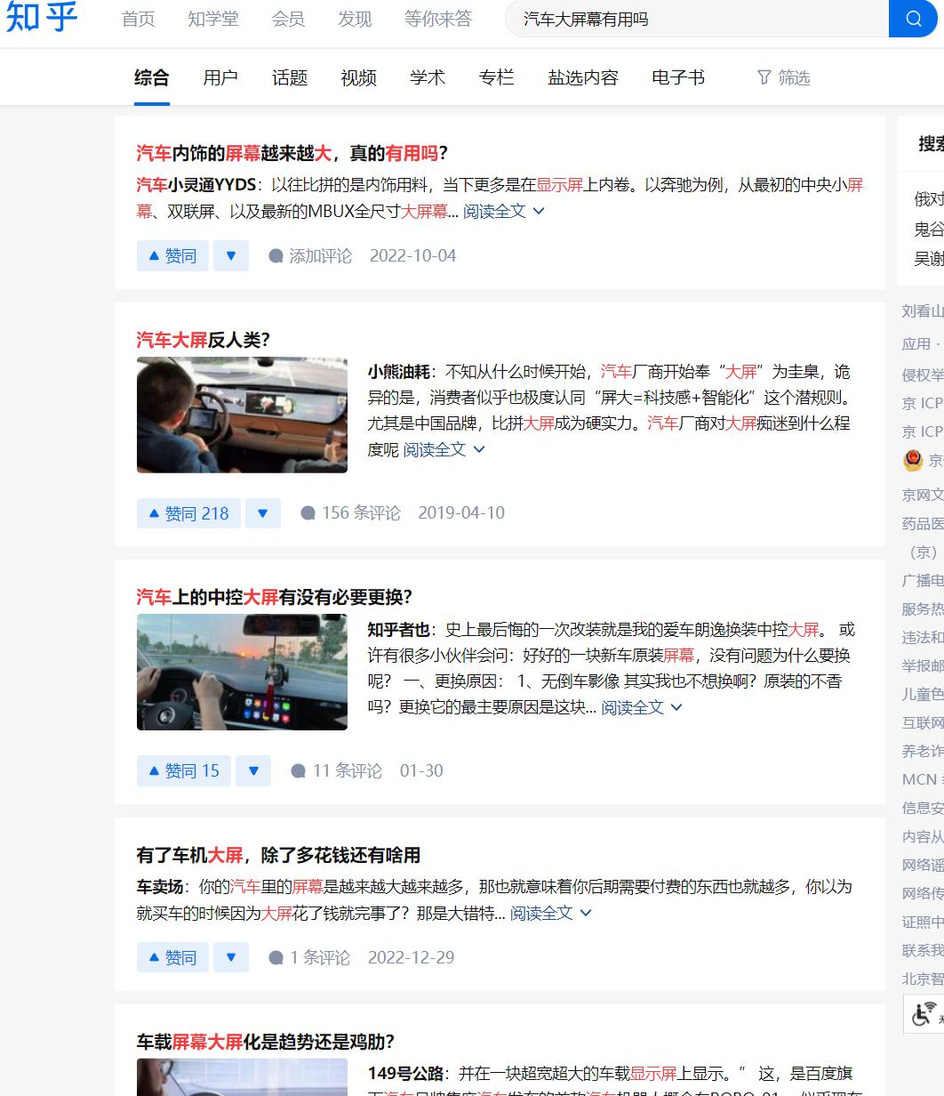Viewport: 944px width, 1096px height.
Task: Switch to the 专栏 tab
Action: coord(496,77)
